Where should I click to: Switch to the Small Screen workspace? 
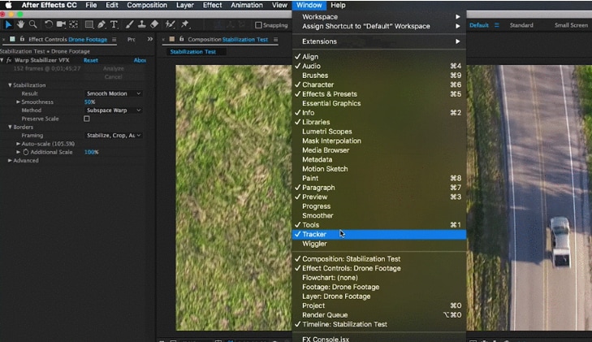pos(571,25)
